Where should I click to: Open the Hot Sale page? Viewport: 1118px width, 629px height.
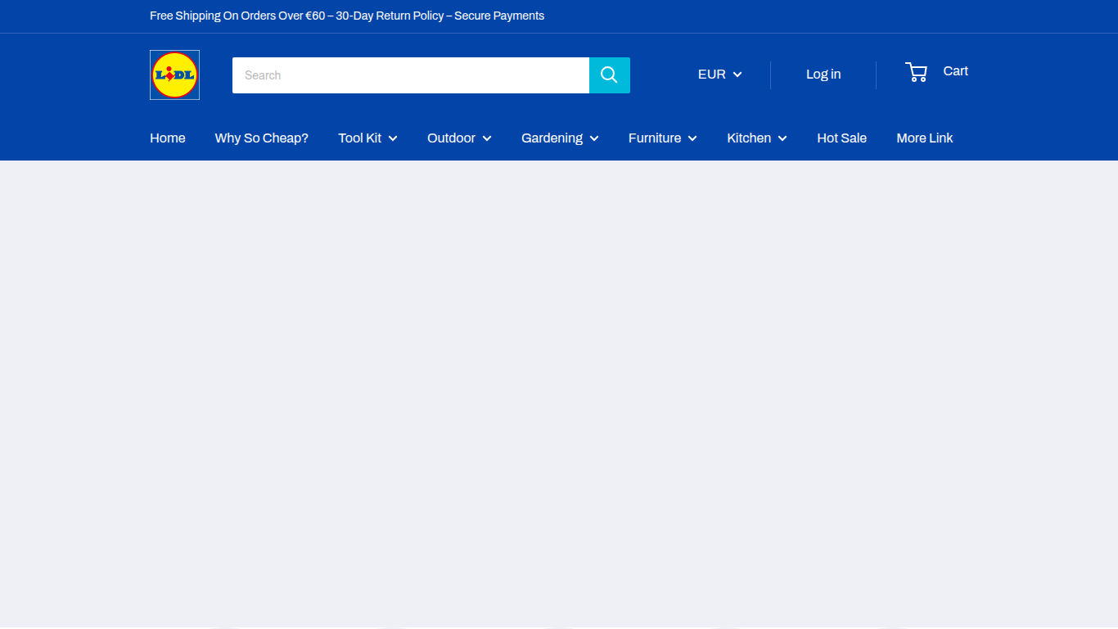point(841,138)
